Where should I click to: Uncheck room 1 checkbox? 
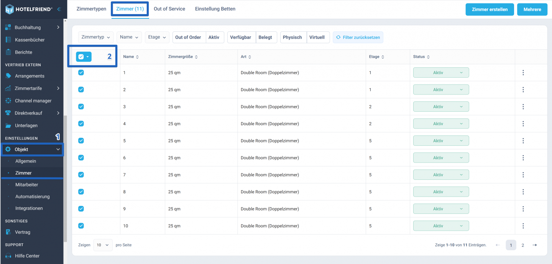(81, 72)
